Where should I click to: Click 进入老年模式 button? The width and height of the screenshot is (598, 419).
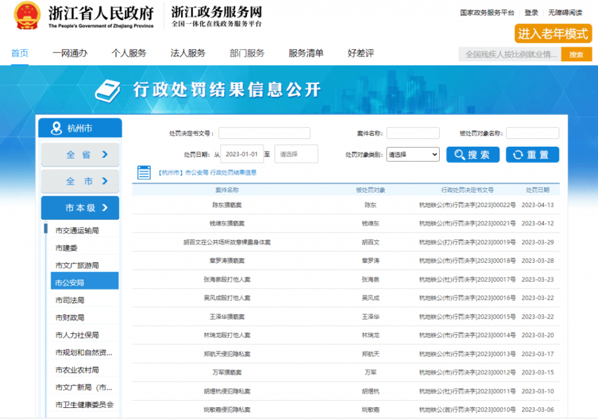point(552,34)
